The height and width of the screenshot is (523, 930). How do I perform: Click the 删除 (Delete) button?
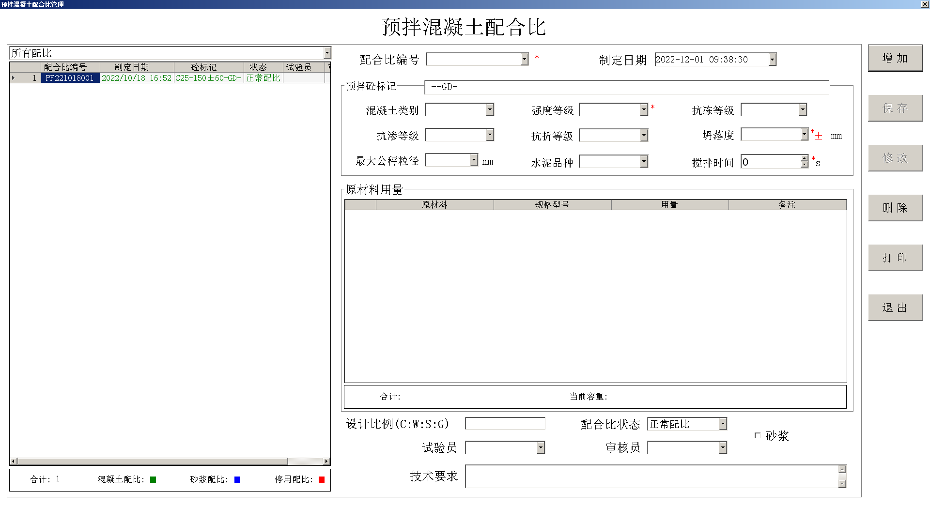(895, 208)
